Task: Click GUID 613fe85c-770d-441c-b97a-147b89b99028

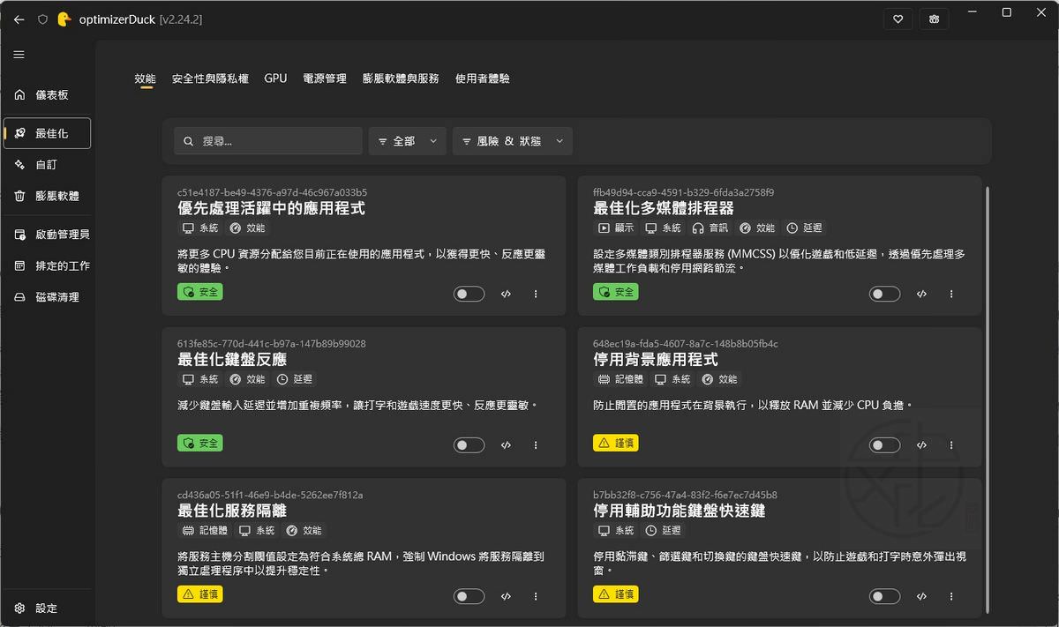Action: (x=272, y=344)
